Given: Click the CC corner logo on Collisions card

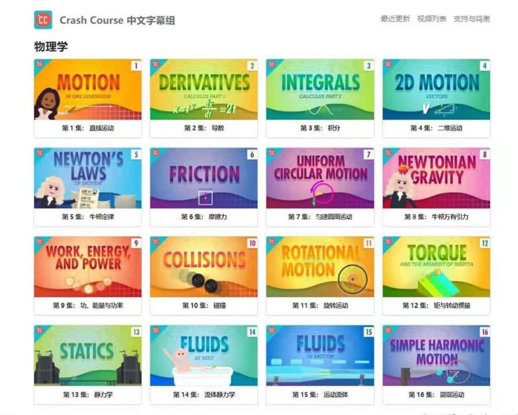Looking at the screenshot, I should point(155,241).
